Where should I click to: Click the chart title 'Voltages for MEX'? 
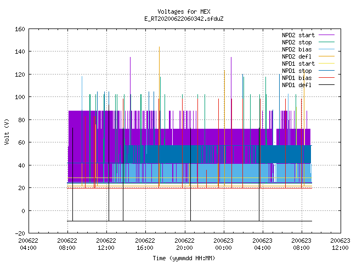(x=184, y=12)
